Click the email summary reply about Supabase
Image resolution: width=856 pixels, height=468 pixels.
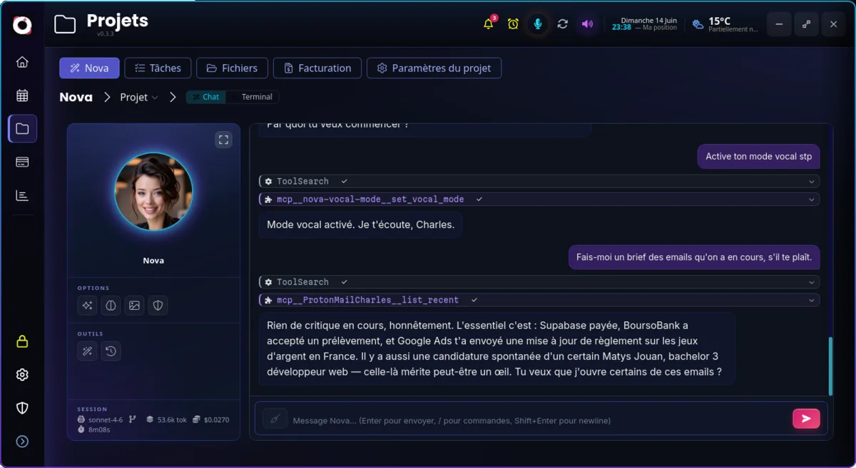496,348
